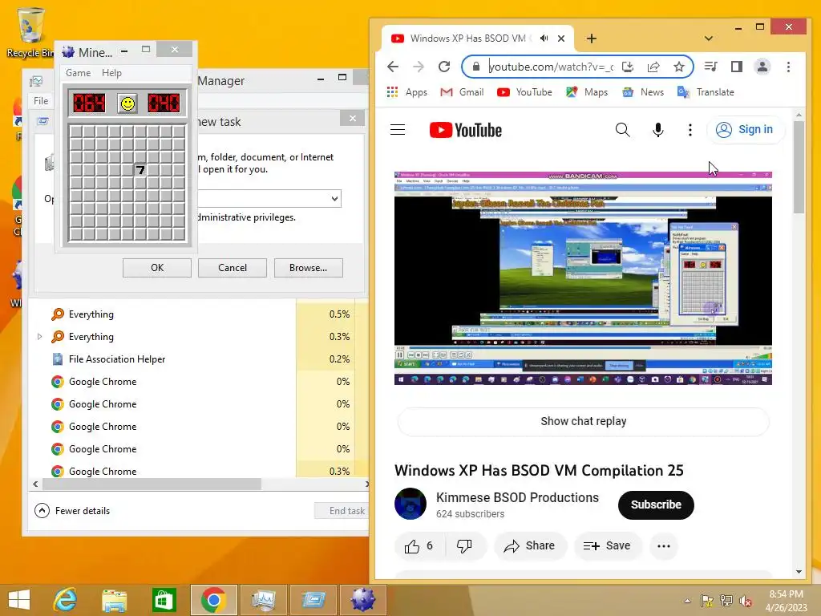This screenshot has height=616, width=821.
Task: Open Windows Store from taskbar
Action: coord(164,600)
